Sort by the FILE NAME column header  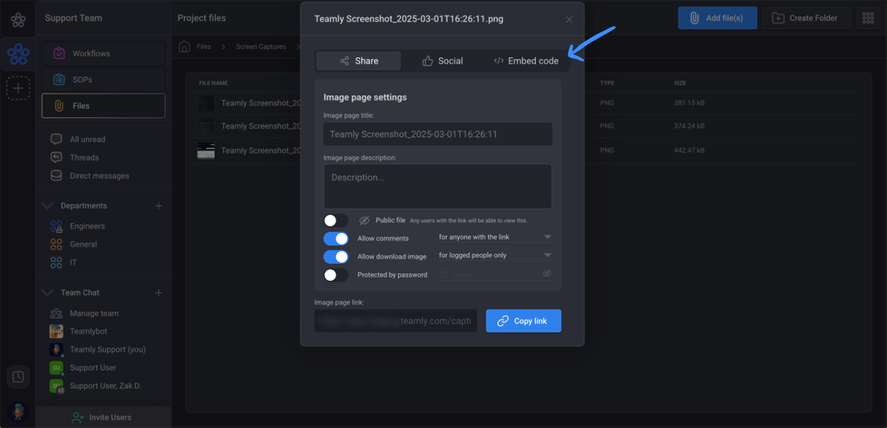click(x=213, y=83)
